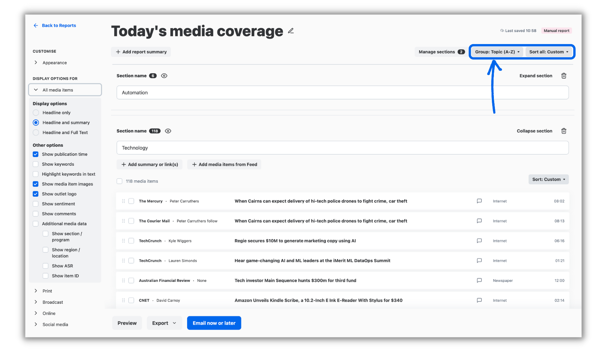Open Sort all: Custom dropdown
This screenshot has width=607, height=352.
[549, 52]
